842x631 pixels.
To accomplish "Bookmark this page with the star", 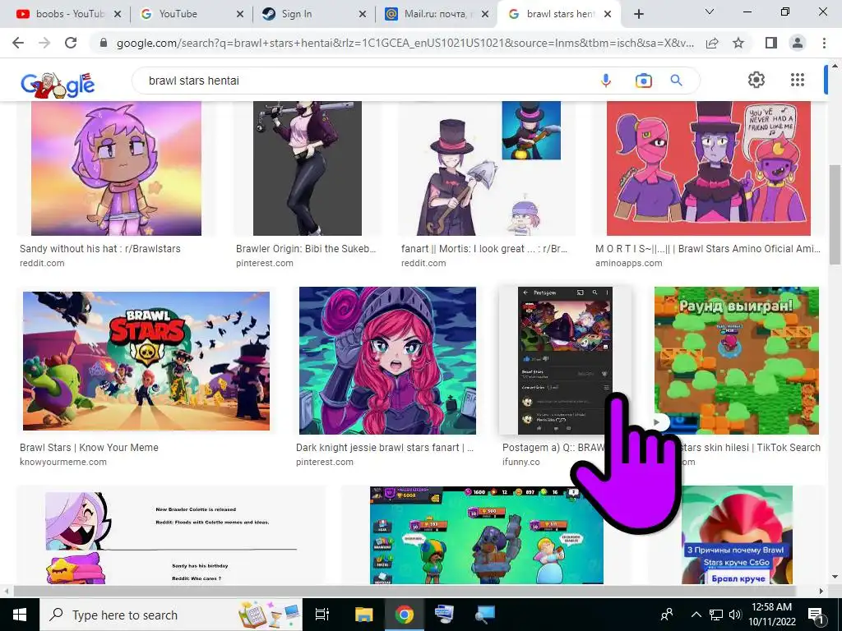I will coord(738,43).
